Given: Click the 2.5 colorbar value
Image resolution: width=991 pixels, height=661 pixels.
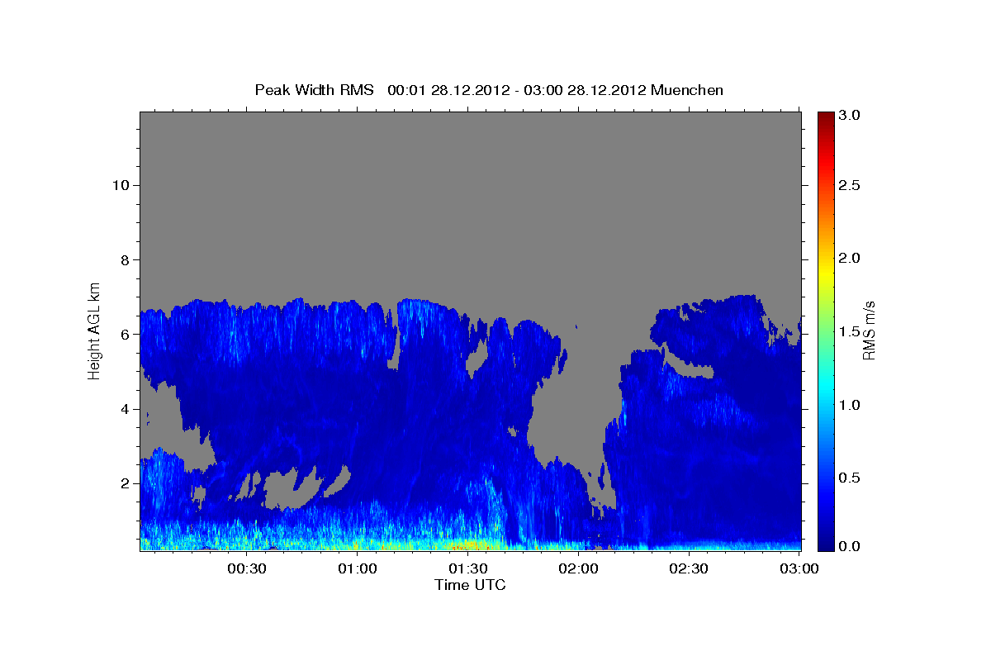Looking at the screenshot, I should pos(850,186).
